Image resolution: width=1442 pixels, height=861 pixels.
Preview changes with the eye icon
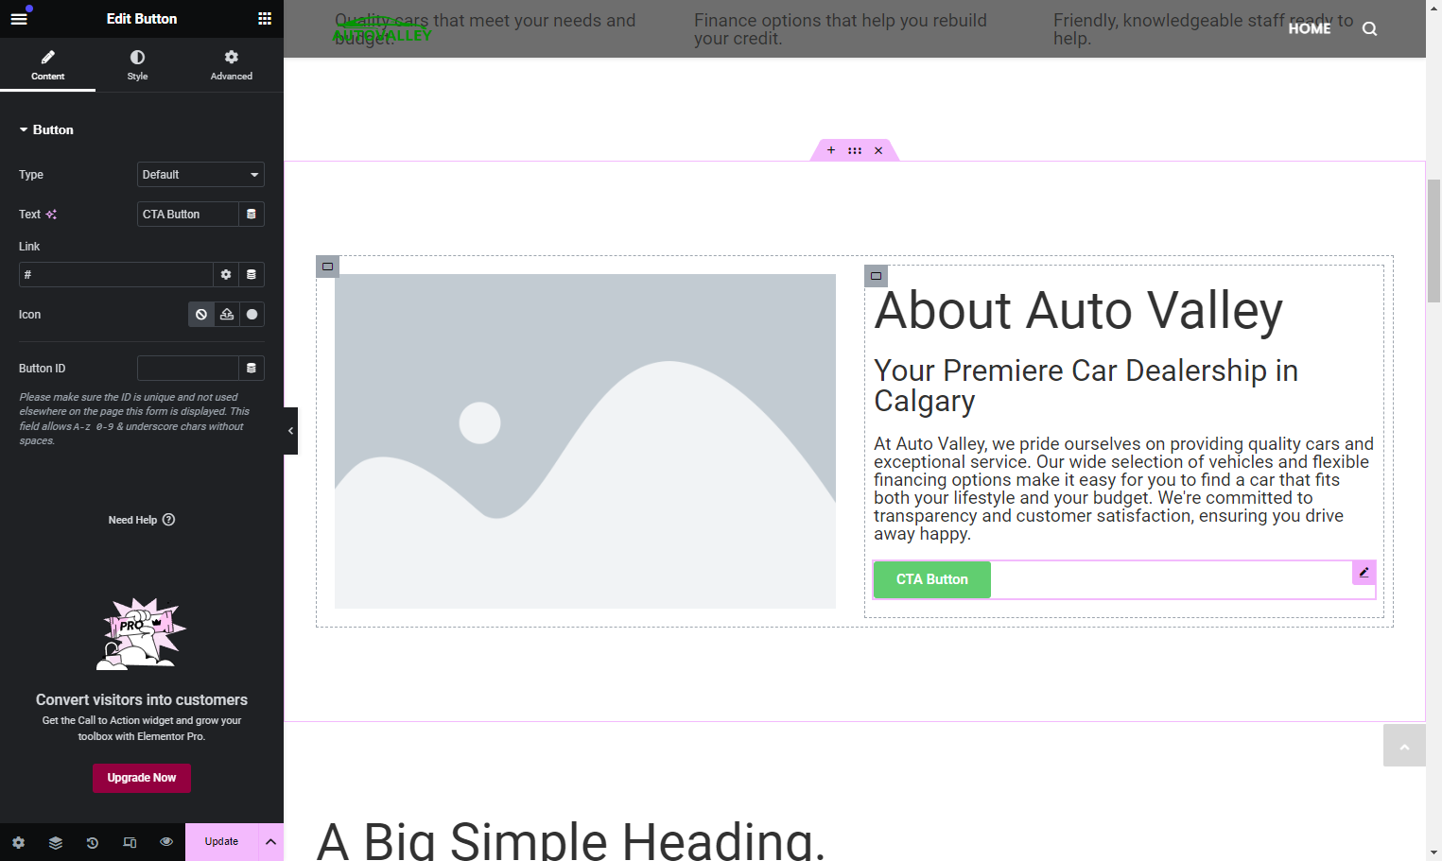(166, 842)
